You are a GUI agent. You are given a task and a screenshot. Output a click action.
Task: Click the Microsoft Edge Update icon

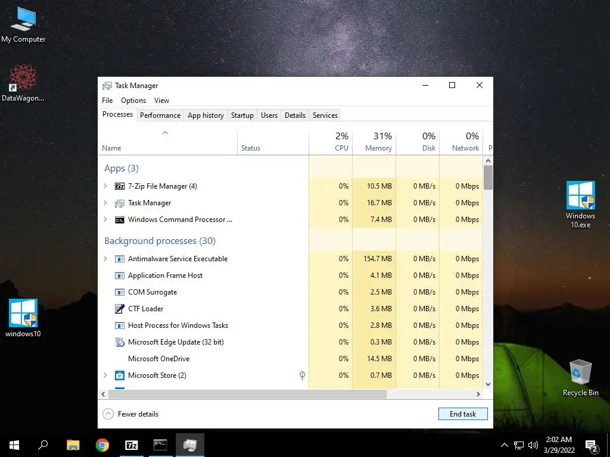pos(119,342)
